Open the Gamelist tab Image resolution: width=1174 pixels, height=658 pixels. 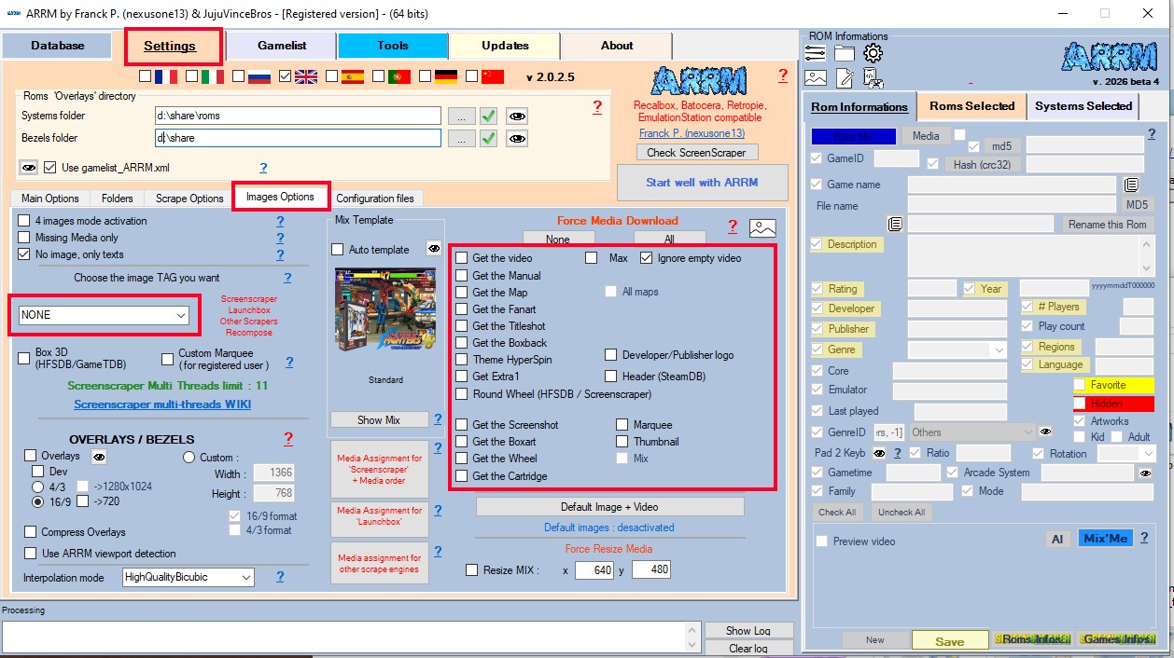coord(283,46)
